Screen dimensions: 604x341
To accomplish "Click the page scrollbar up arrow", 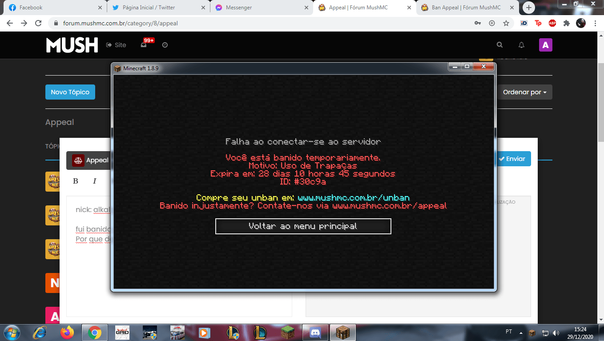I will click(x=600, y=35).
